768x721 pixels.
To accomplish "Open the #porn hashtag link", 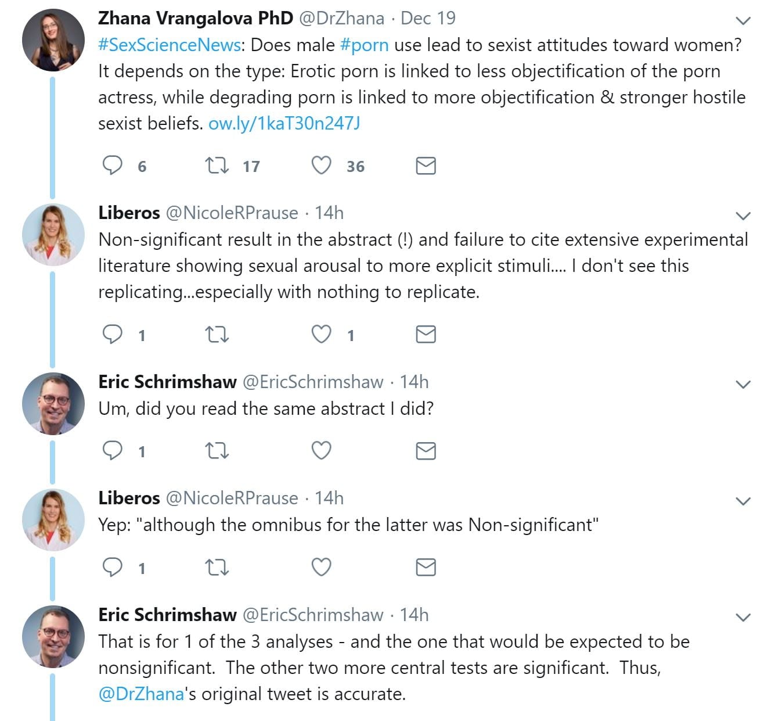I will (364, 45).
